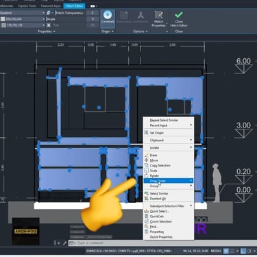This screenshot has width=257, height=257.
Task: Toggle the grid display in status bar
Action: tap(226, 251)
